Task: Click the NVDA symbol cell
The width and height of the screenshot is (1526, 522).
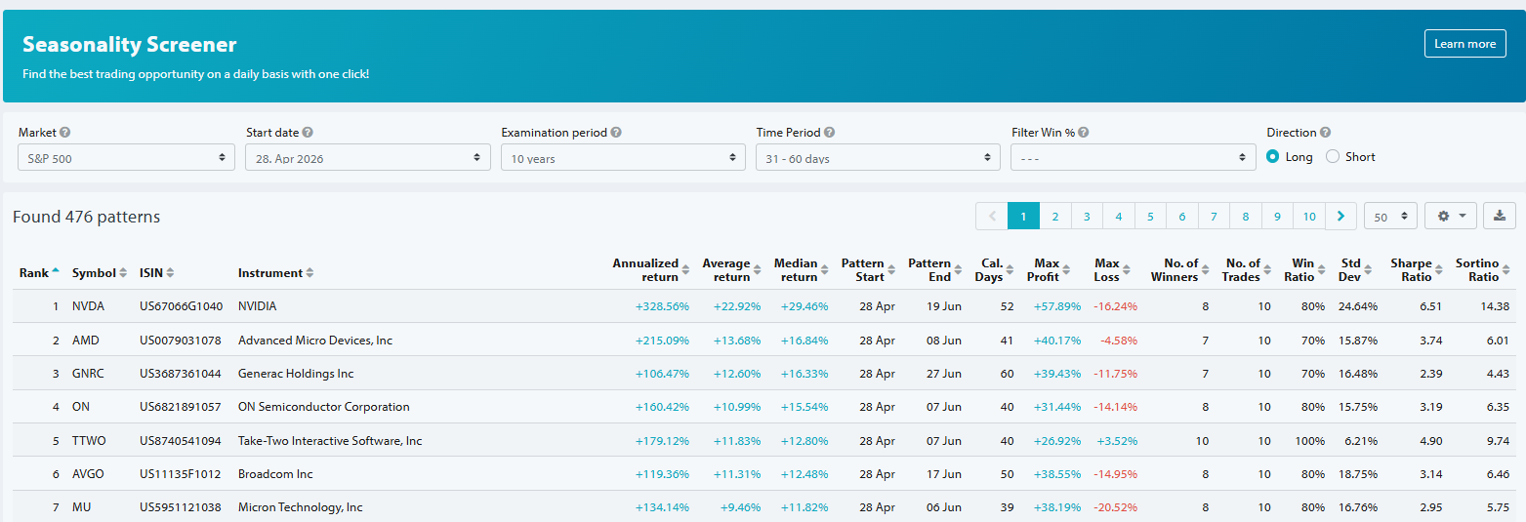Action: point(88,306)
